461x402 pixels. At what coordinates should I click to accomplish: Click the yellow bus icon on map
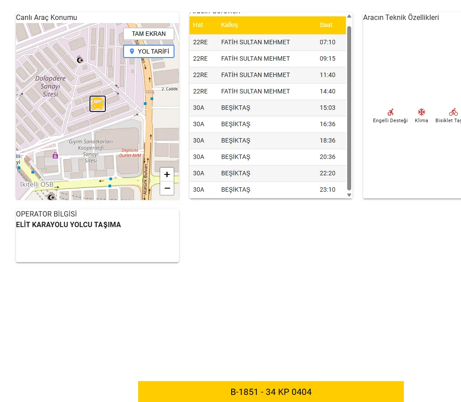(x=97, y=104)
